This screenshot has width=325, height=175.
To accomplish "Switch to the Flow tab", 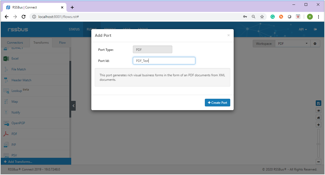I will pyautogui.click(x=62, y=43).
